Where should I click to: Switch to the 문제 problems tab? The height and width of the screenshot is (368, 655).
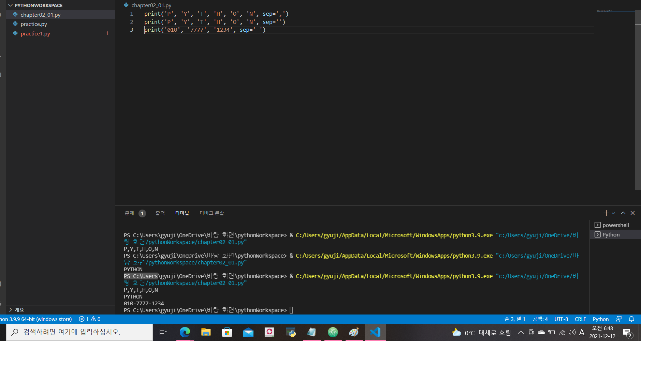click(129, 213)
